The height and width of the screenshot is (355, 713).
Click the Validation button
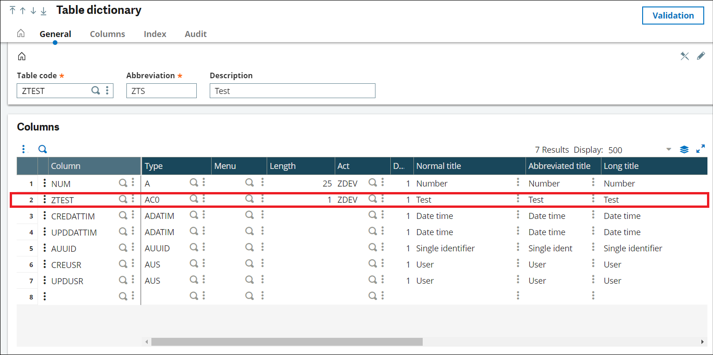pyautogui.click(x=673, y=15)
